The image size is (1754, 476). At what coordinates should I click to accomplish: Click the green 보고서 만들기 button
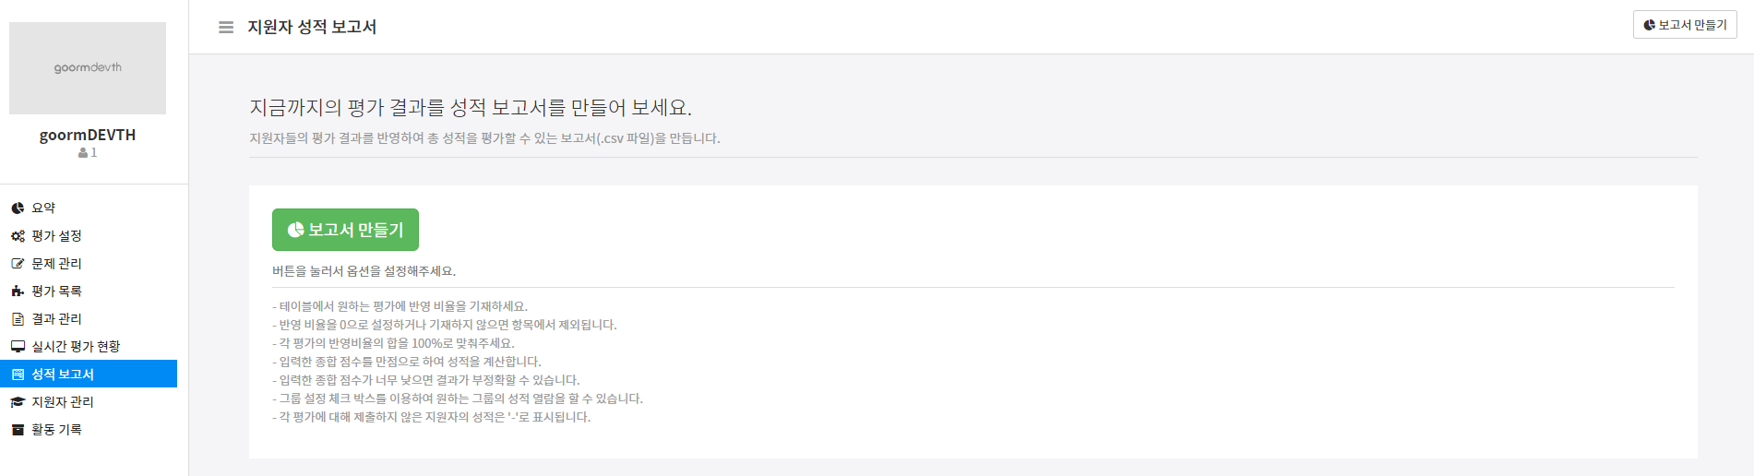[x=345, y=230]
